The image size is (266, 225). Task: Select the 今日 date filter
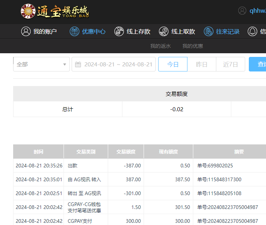coord(173,65)
